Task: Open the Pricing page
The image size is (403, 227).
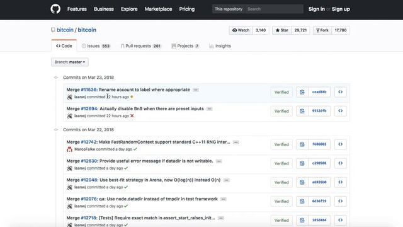Action: pyautogui.click(x=187, y=9)
